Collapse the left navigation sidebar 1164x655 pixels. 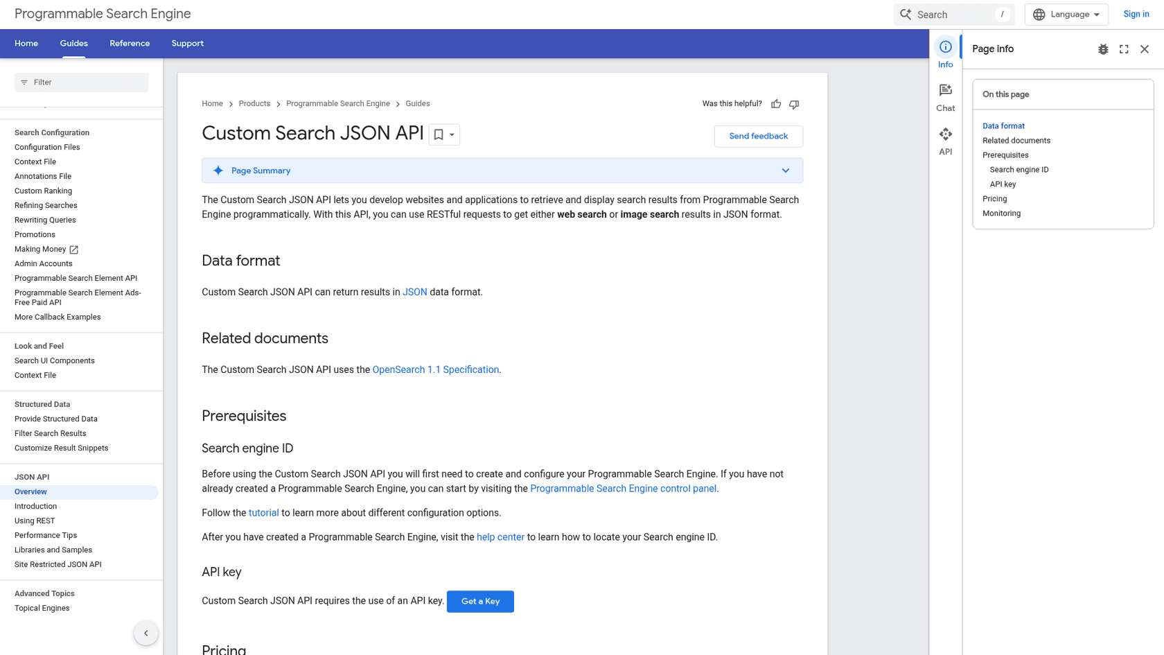point(146,633)
